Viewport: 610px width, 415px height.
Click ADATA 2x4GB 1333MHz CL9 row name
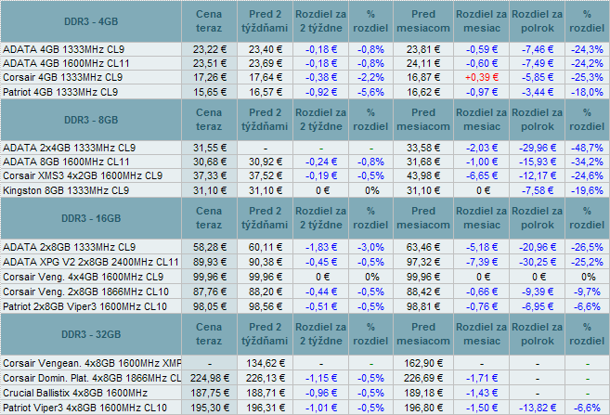click(70, 148)
